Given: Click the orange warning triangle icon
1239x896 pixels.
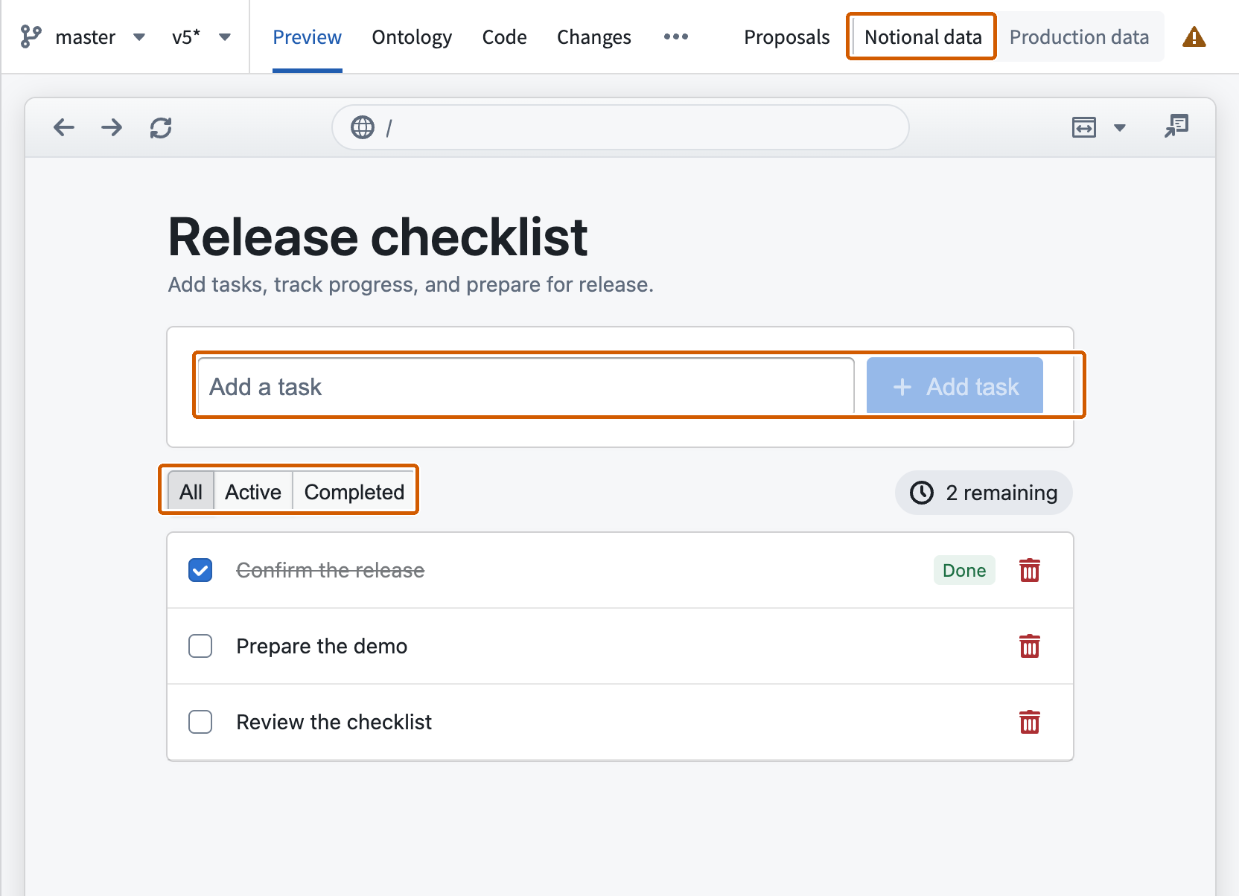Looking at the screenshot, I should point(1194,36).
